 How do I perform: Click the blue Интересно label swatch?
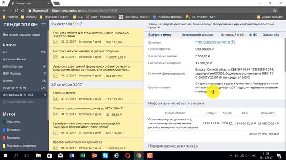point(4,130)
